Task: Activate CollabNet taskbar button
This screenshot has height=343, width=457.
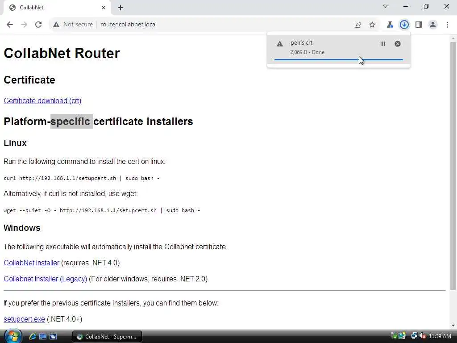Action: click(x=107, y=337)
